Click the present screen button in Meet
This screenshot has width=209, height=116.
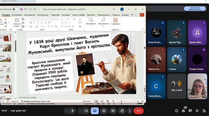tap(95, 111)
